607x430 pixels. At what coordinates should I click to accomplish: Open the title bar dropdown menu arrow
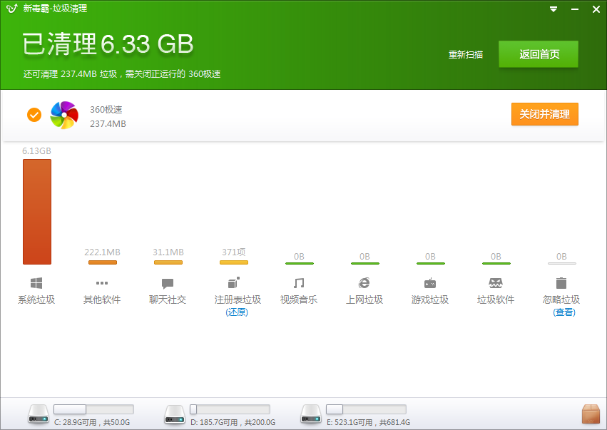click(x=554, y=9)
